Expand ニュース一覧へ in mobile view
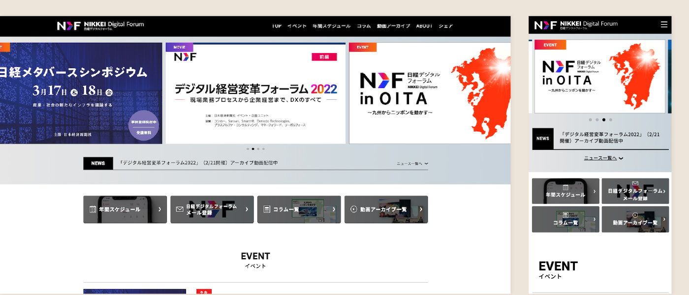 (603, 158)
